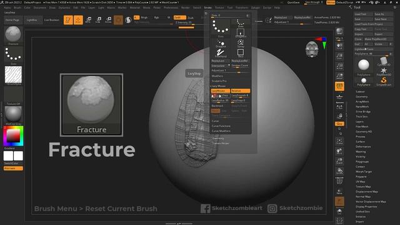This screenshot has width=400, height=225.
Task: Collapse the Lazy Mouse section
Action: click(x=218, y=86)
